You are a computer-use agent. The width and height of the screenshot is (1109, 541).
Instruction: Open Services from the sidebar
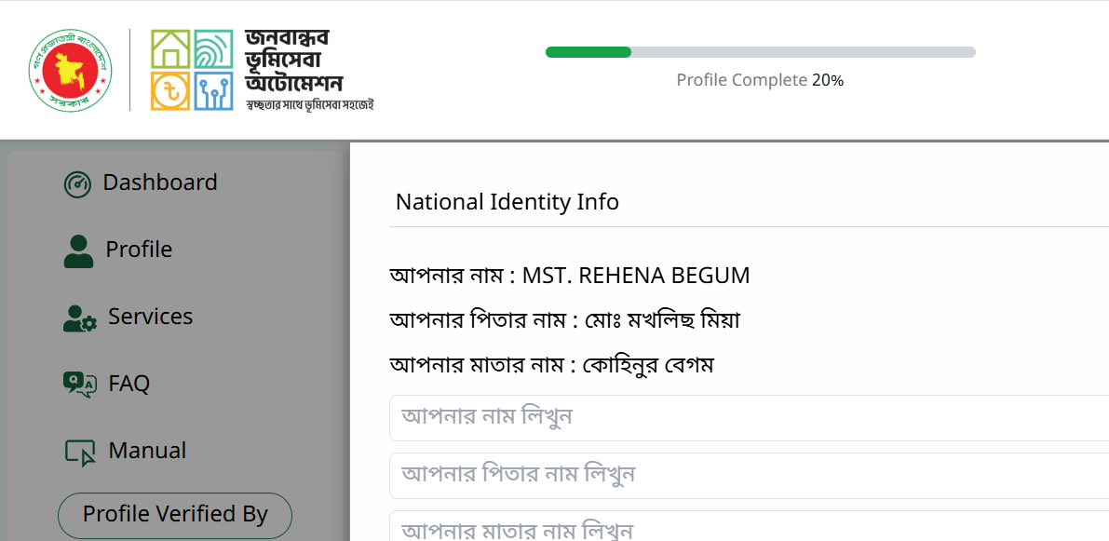tap(150, 316)
